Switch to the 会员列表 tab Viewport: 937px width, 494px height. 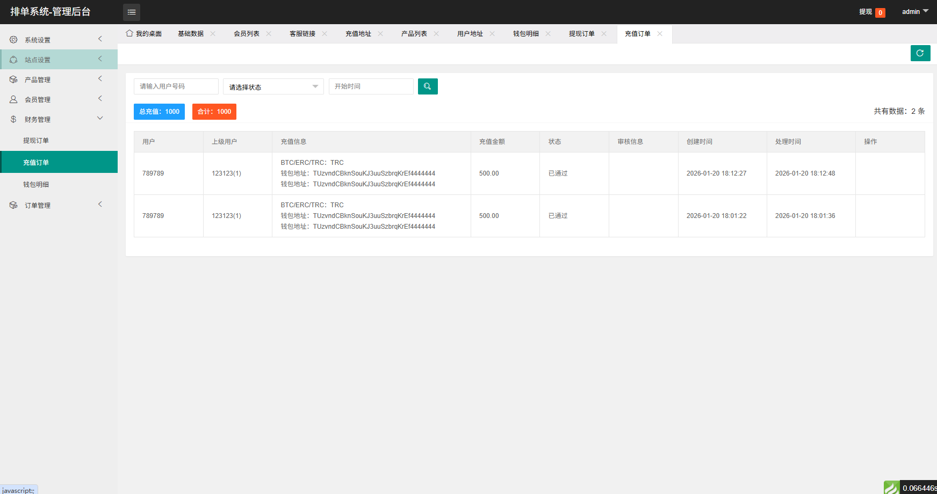point(247,33)
